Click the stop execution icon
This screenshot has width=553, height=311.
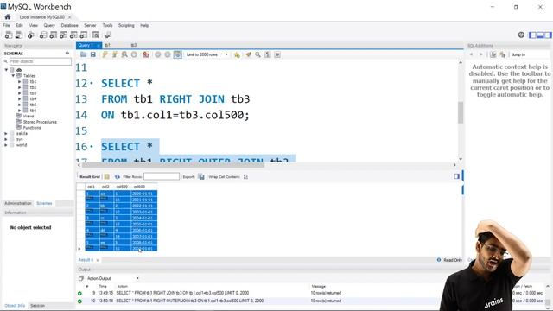tap(134, 54)
